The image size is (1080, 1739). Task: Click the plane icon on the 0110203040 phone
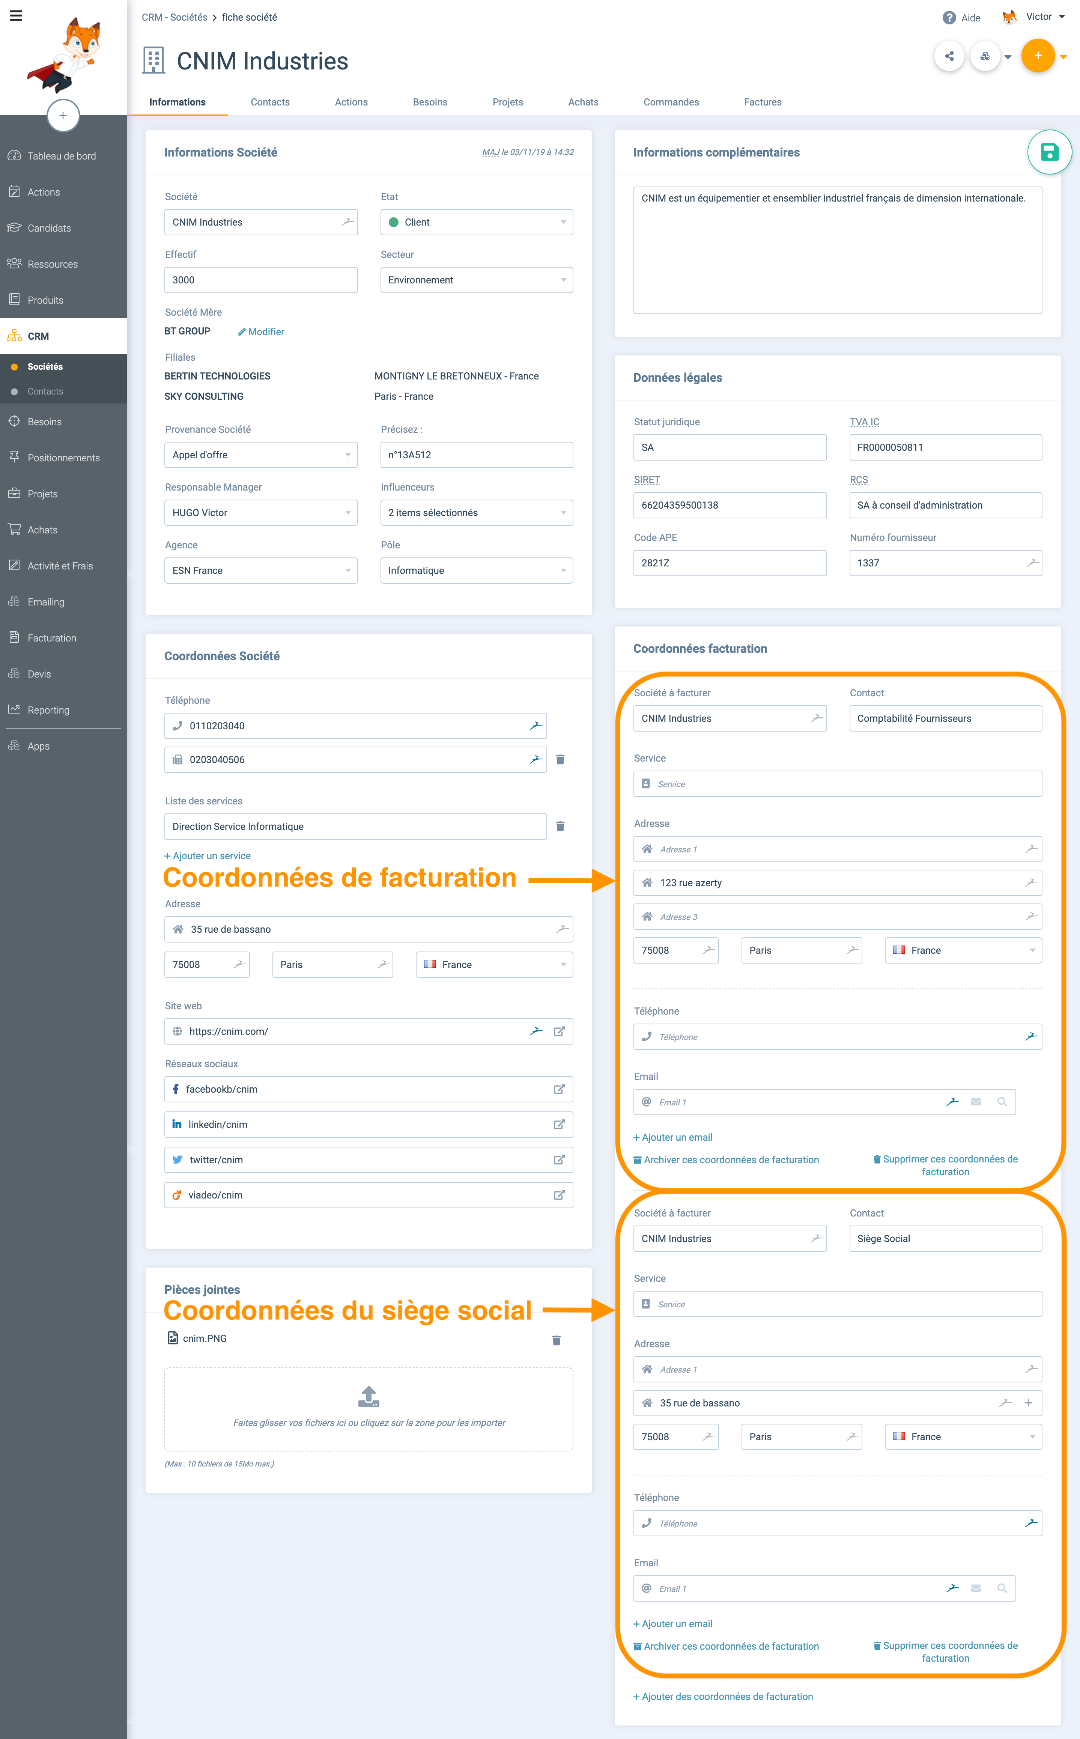coord(536,726)
